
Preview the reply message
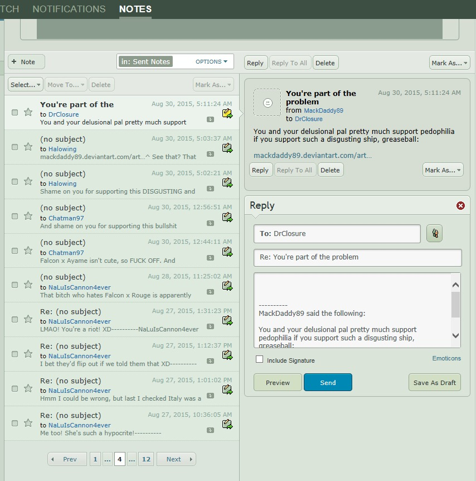(x=278, y=383)
